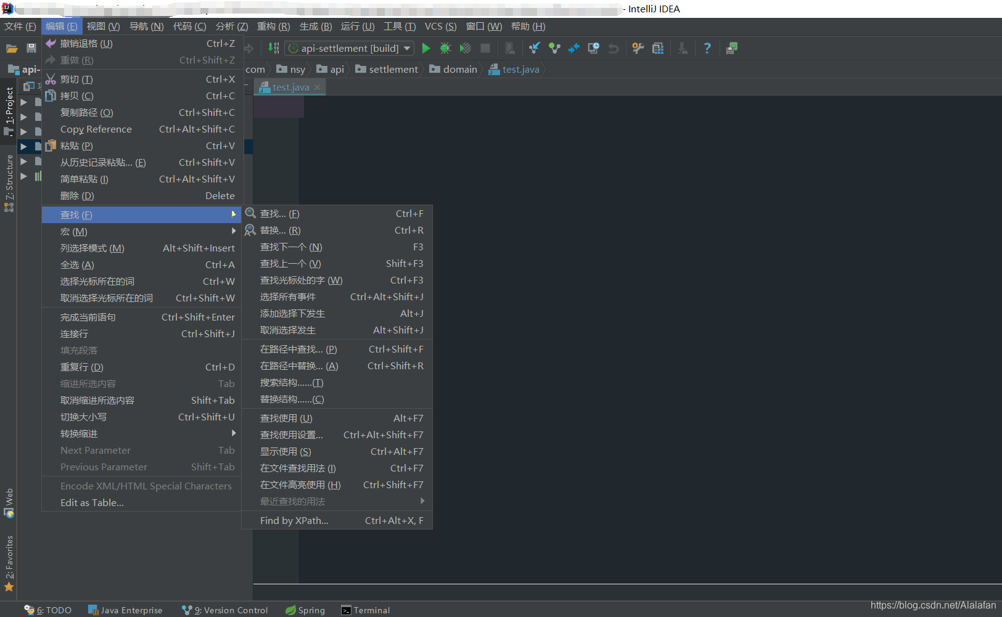
Task: Expand the last project tree node arrow
Action: coord(23,176)
